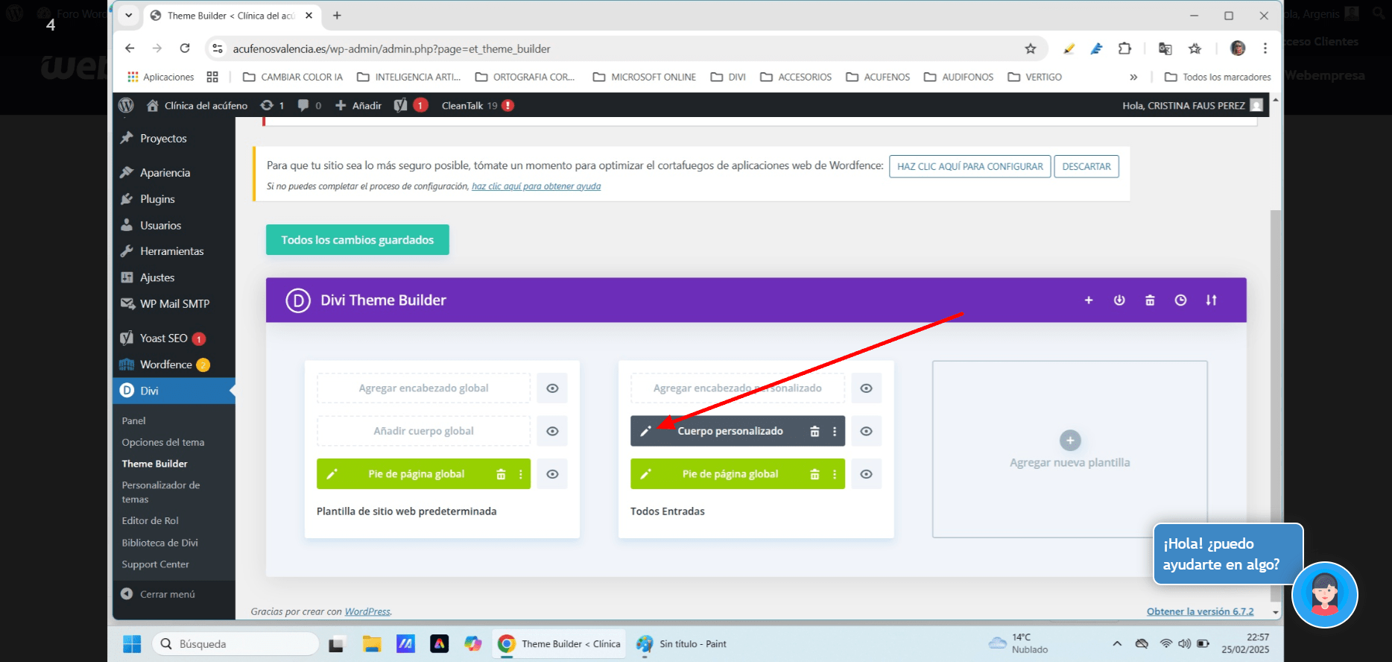Click the portability power icon in Divi header
This screenshot has height=662, width=1392.
pyautogui.click(x=1119, y=300)
